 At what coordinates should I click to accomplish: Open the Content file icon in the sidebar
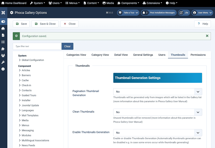[3, 35]
